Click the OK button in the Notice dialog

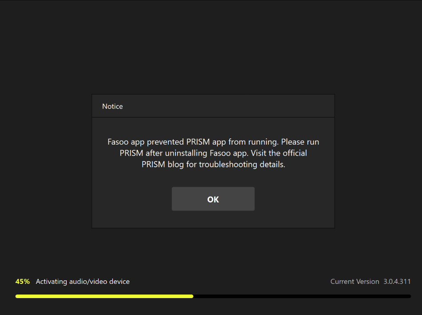tap(213, 199)
